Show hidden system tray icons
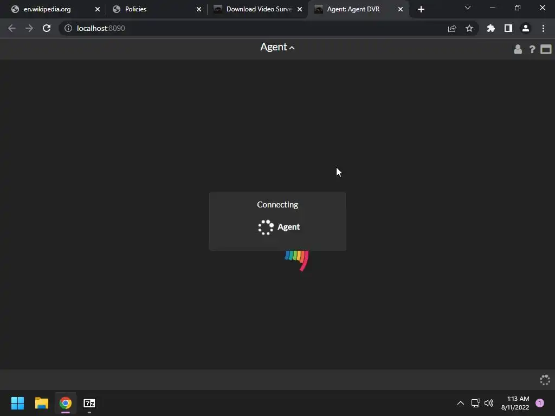Screen dimensions: 555x416 tap(461, 403)
